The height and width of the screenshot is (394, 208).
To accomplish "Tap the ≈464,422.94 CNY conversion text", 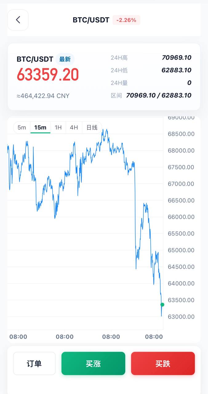I will click(x=43, y=96).
